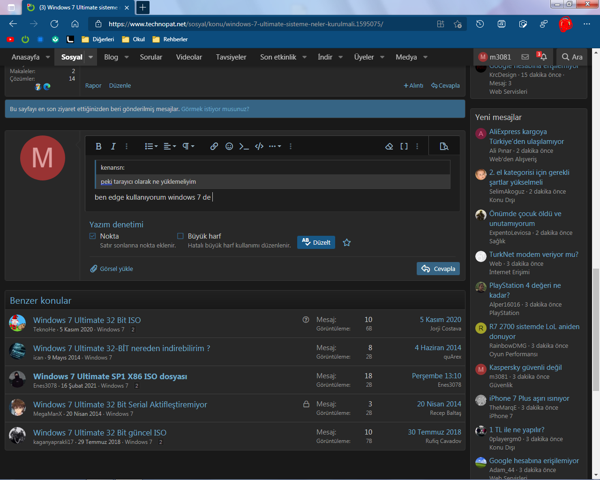600x480 pixels.
Task: Expand the Son etkinlik menu arrow
Action: click(x=305, y=57)
